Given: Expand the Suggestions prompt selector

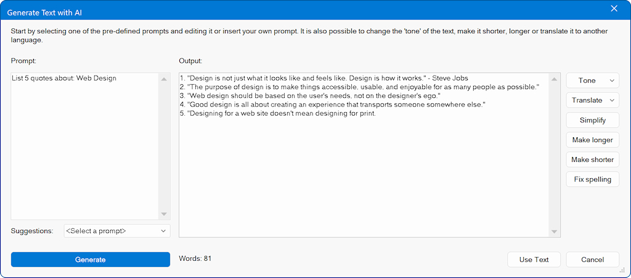Looking at the screenshot, I should click(117, 231).
